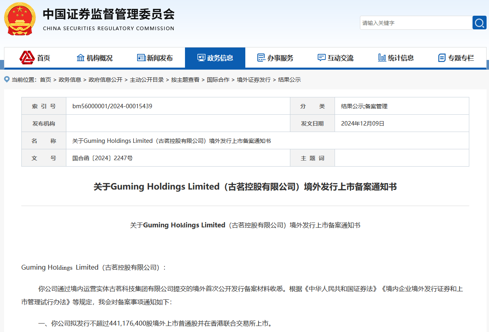Image resolution: width=489 pixels, height=332 pixels.
Task: Switch to the 新闻发布 tab
Action: (155, 58)
